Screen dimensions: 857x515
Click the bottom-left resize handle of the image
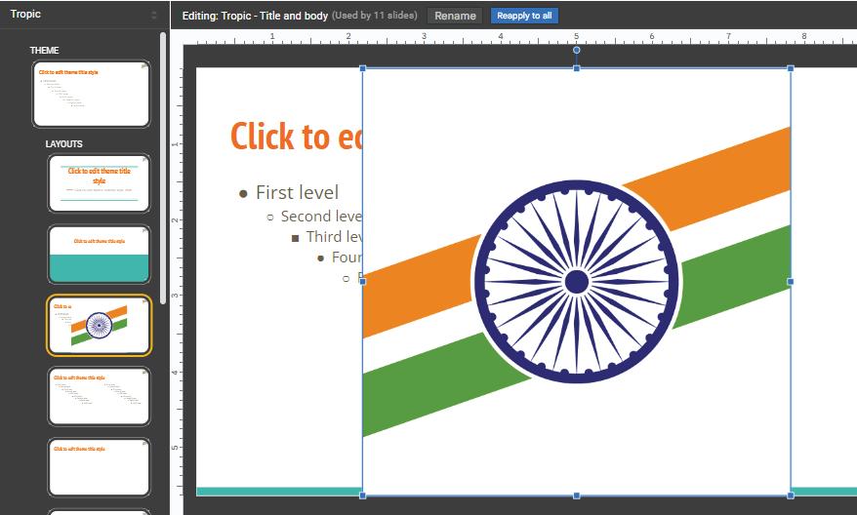coord(363,495)
